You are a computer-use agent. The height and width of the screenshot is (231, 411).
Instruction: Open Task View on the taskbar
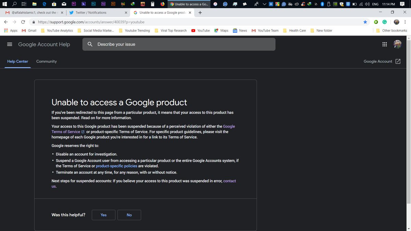(24, 4)
